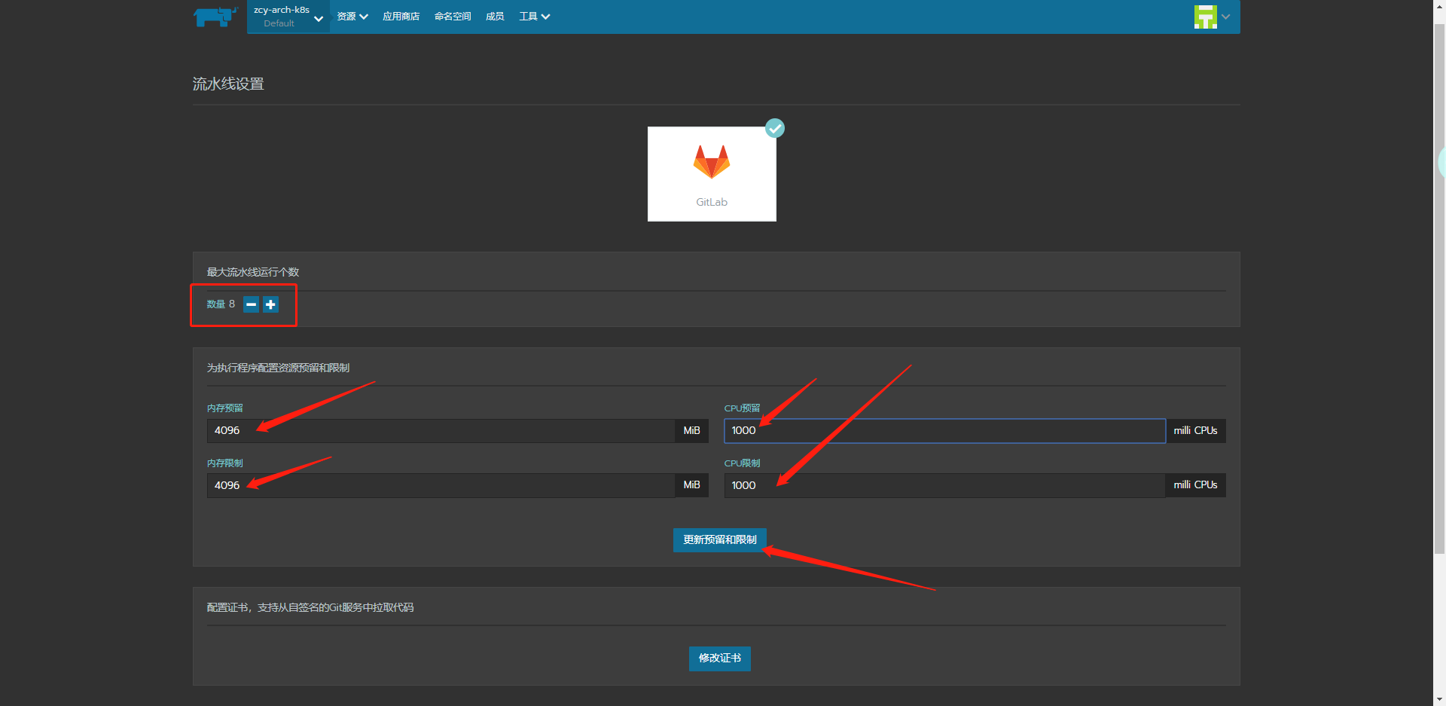Go to the 命名空间 page
Screen dimensions: 1446x706
click(x=453, y=17)
